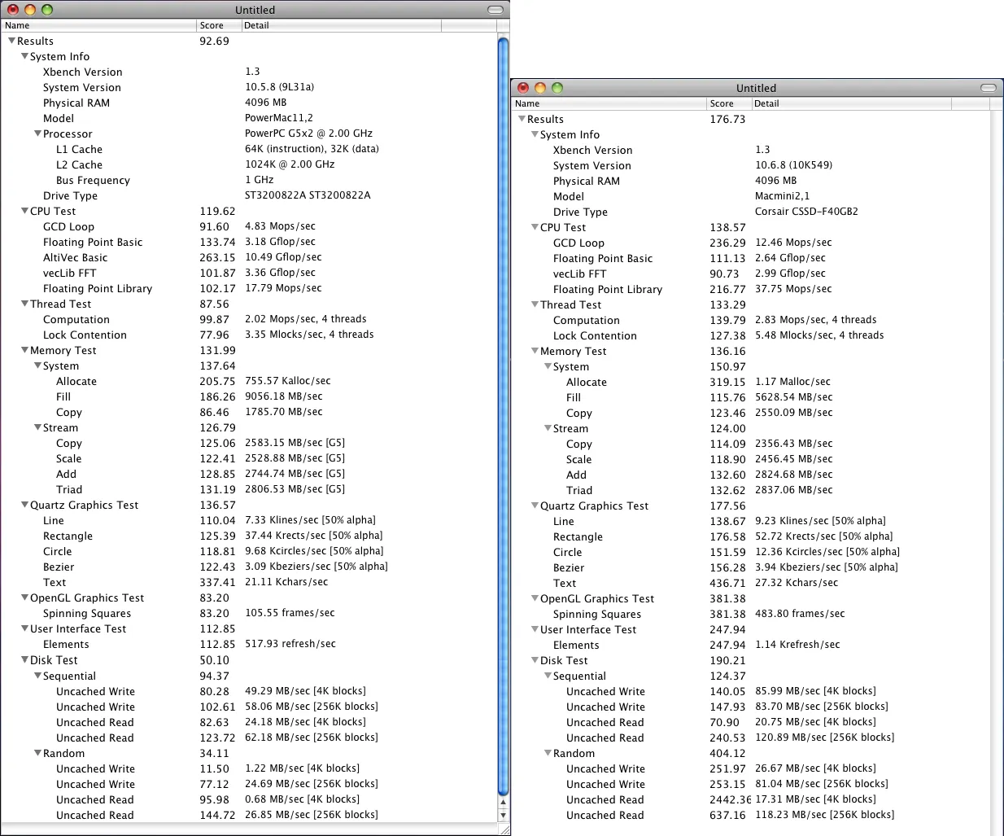Collapse Random disk group in right window
The image size is (1004, 836).
tap(548, 753)
